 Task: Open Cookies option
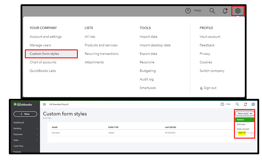pyautogui.click(x=206, y=62)
